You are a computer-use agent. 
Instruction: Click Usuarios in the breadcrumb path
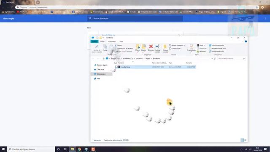click(139, 59)
